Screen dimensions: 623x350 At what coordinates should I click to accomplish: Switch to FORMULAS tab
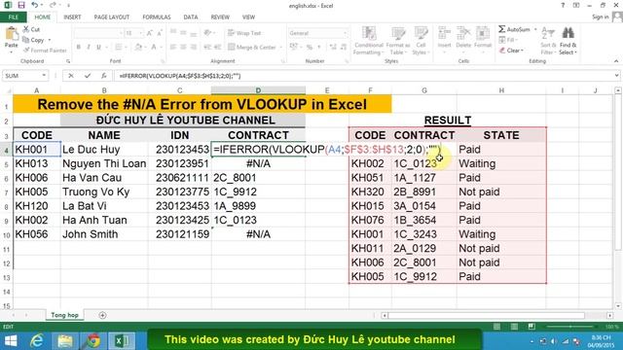(x=157, y=17)
